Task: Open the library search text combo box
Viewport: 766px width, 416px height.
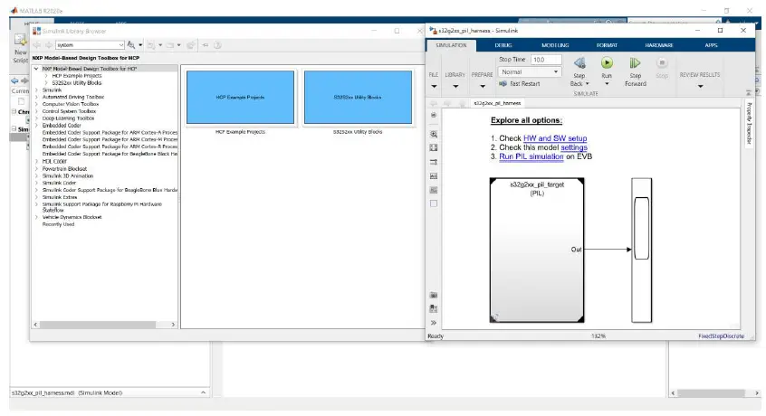Action: click(x=90, y=45)
